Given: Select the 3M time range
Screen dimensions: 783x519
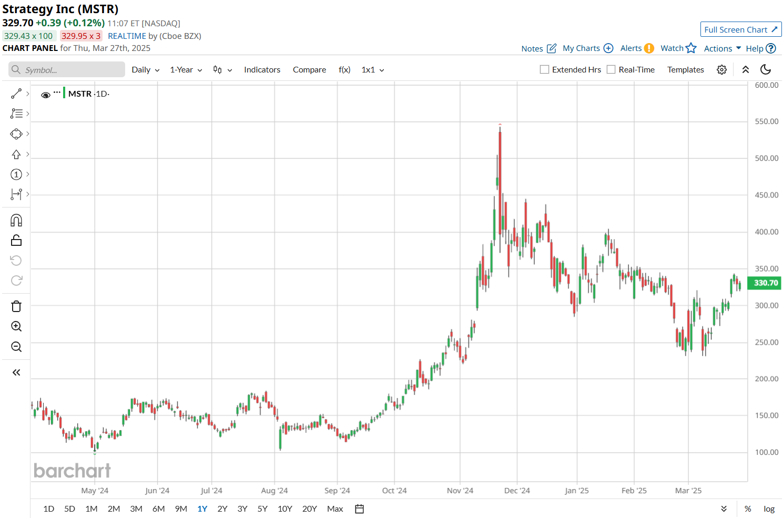Looking at the screenshot, I should [x=136, y=509].
